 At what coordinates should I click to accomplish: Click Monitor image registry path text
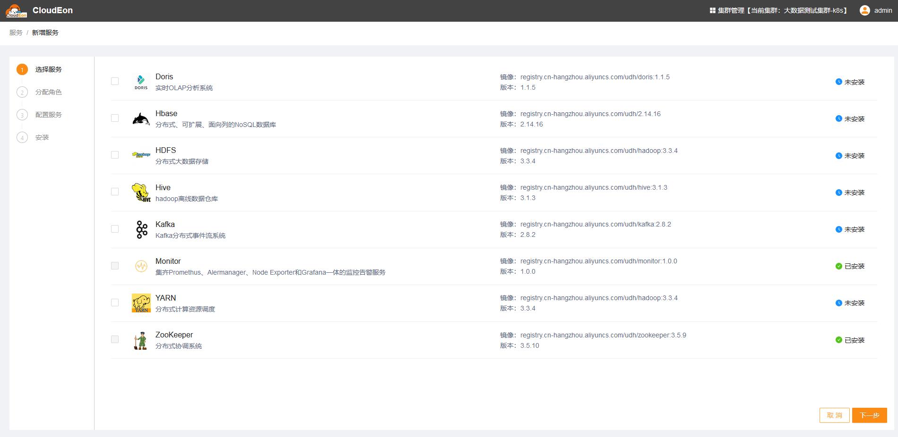(598, 261)
